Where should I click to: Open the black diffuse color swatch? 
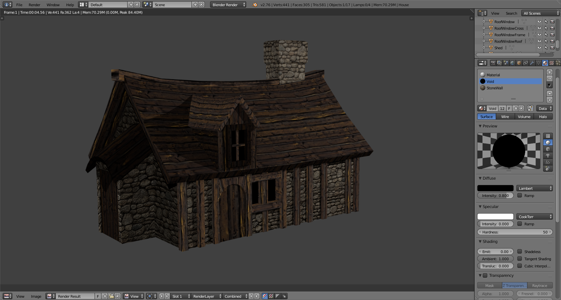pos(495,188)
